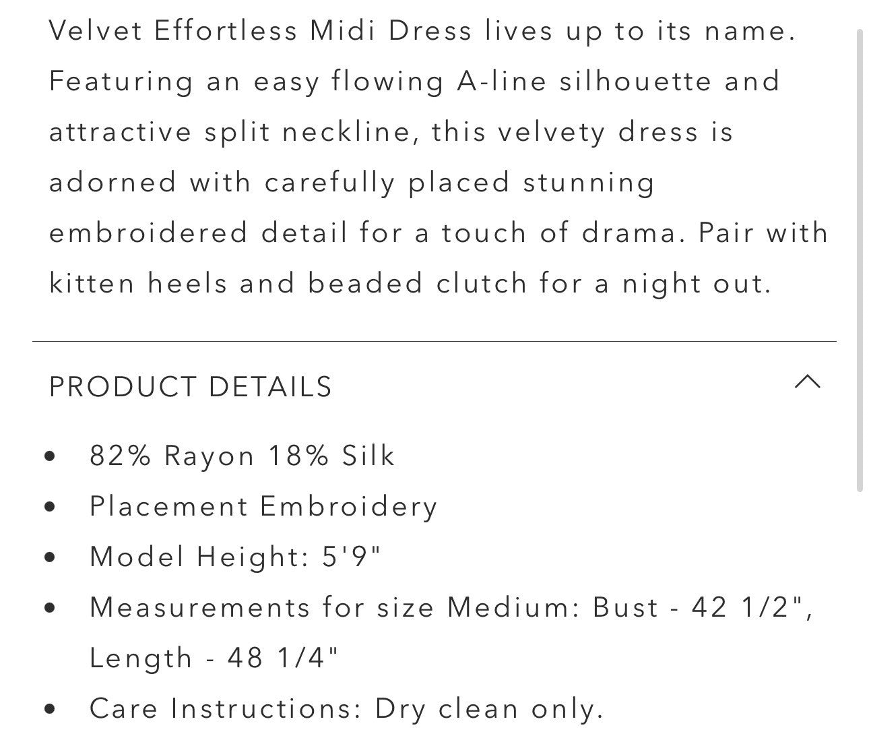Click the 'Featuring an easy flowing A-line' line
This screenshot has height=736, width=869.
414,82
